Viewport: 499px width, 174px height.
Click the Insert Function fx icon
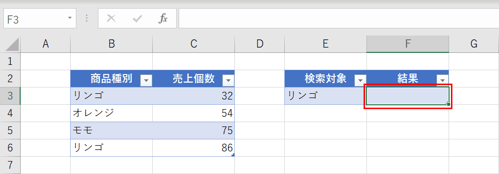pos(163,18)
